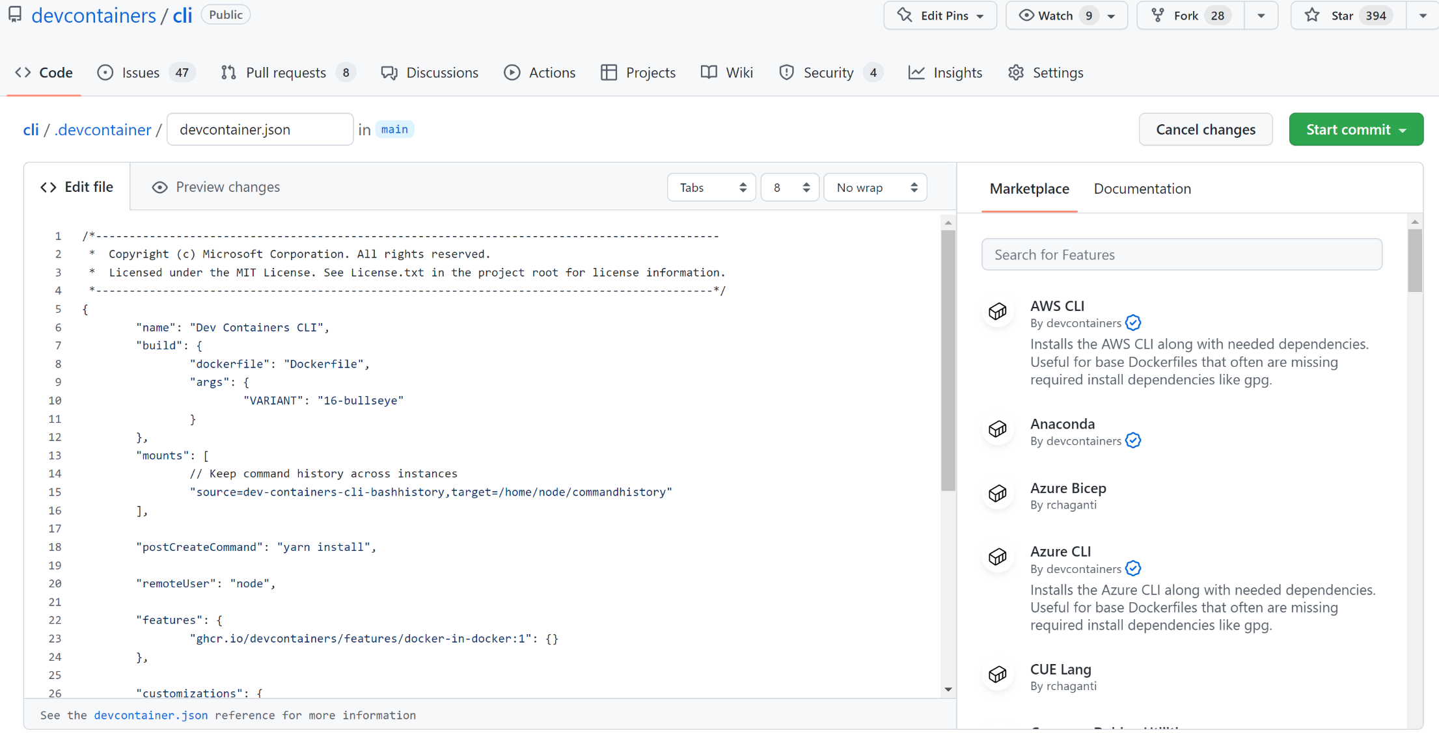Click the Edit Pins pin icon
1439x733 pixels.
point(905,15)
